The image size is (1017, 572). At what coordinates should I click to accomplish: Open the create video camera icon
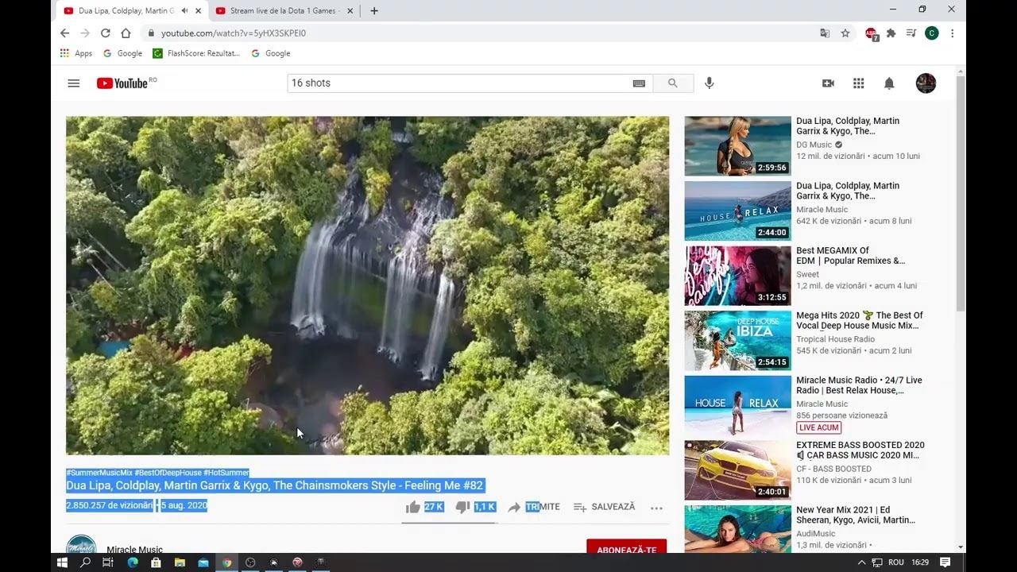(828, 83)
